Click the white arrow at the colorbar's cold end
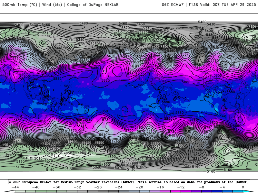The height and width of the screenshot is (193, 258). tap(10, 191)
